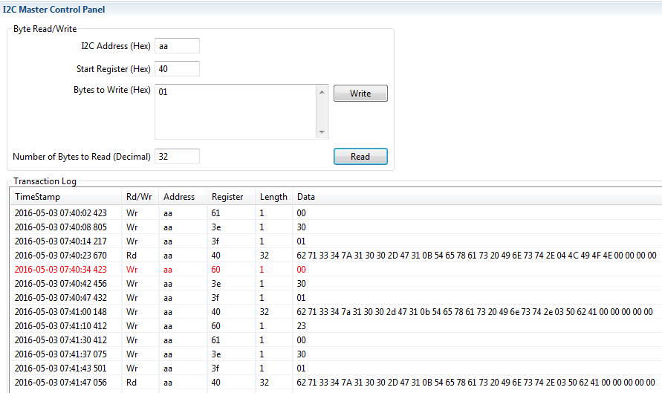The image size is (662, 393).
Task: Click the Start Register hex input field
Action: [x=177, y=68]
